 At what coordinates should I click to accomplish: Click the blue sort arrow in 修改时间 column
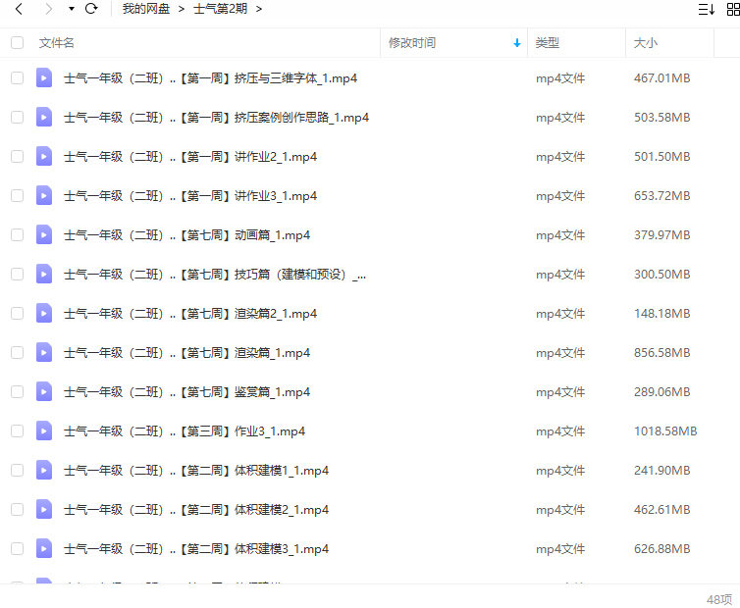coord(517,43)
